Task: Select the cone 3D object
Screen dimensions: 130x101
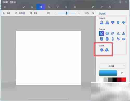Action: (118, 33)
